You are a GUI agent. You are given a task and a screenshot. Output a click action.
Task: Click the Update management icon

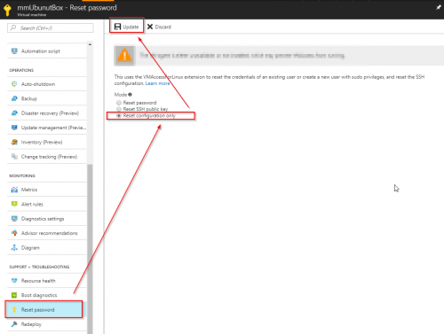[x=14, y=128]
